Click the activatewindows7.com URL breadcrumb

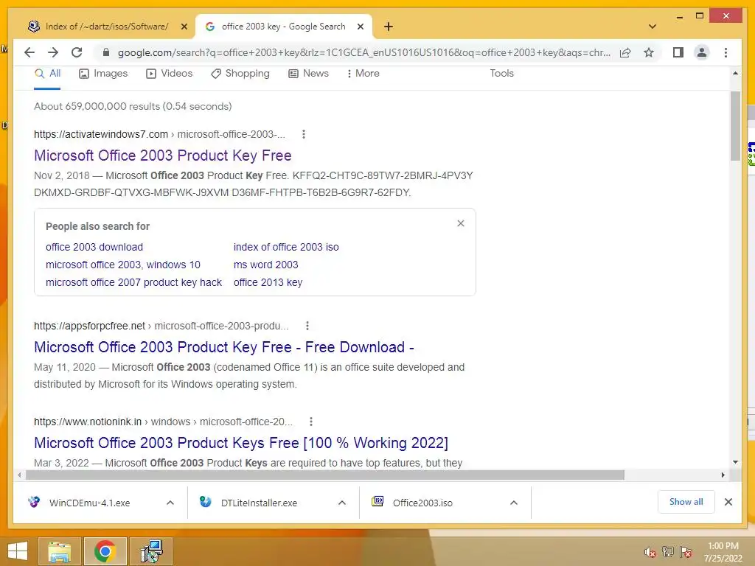pos(159,134)
